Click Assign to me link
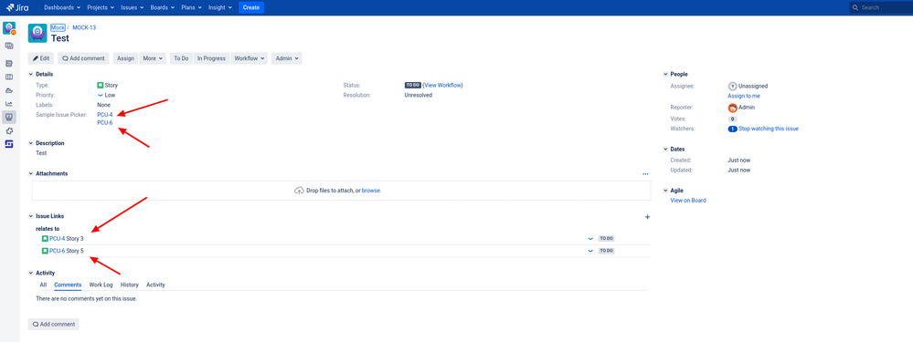This screenshot has height=342, width=913. point(744,96)
